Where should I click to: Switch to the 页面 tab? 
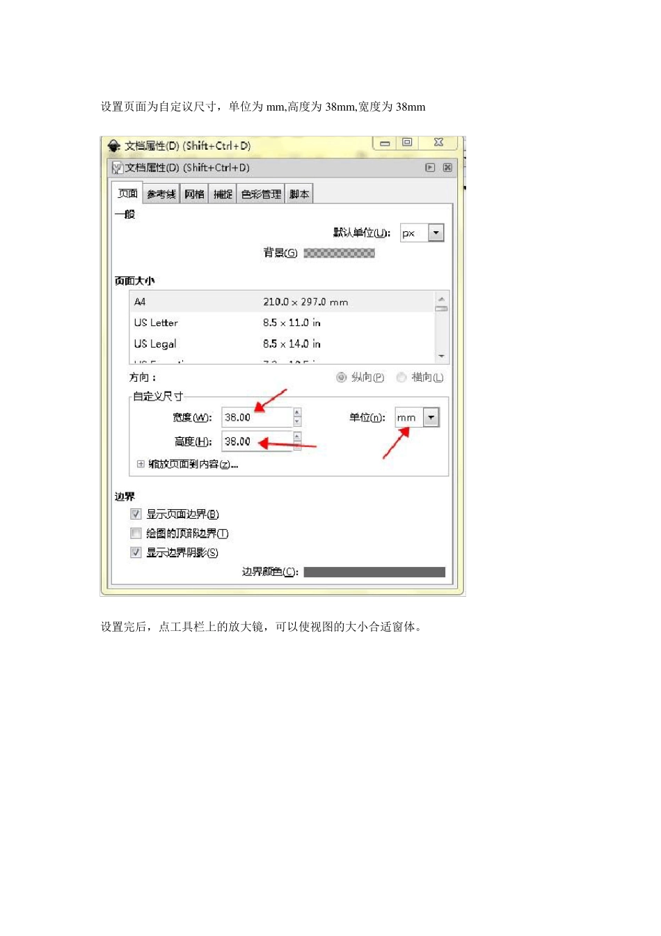pos(127,193)
